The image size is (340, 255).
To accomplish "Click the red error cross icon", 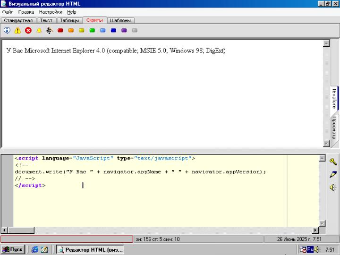I will click(x=28, y=31).
